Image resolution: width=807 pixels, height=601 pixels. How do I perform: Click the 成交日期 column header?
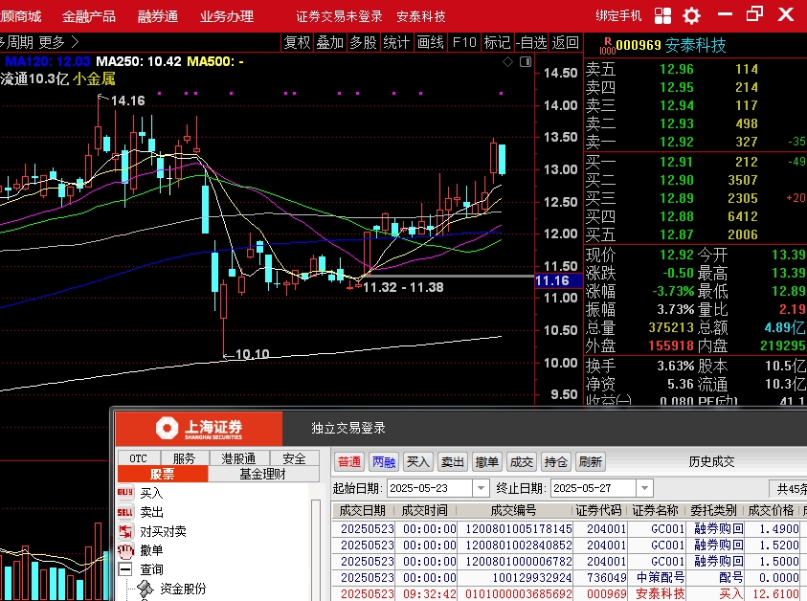coord(362,510)
